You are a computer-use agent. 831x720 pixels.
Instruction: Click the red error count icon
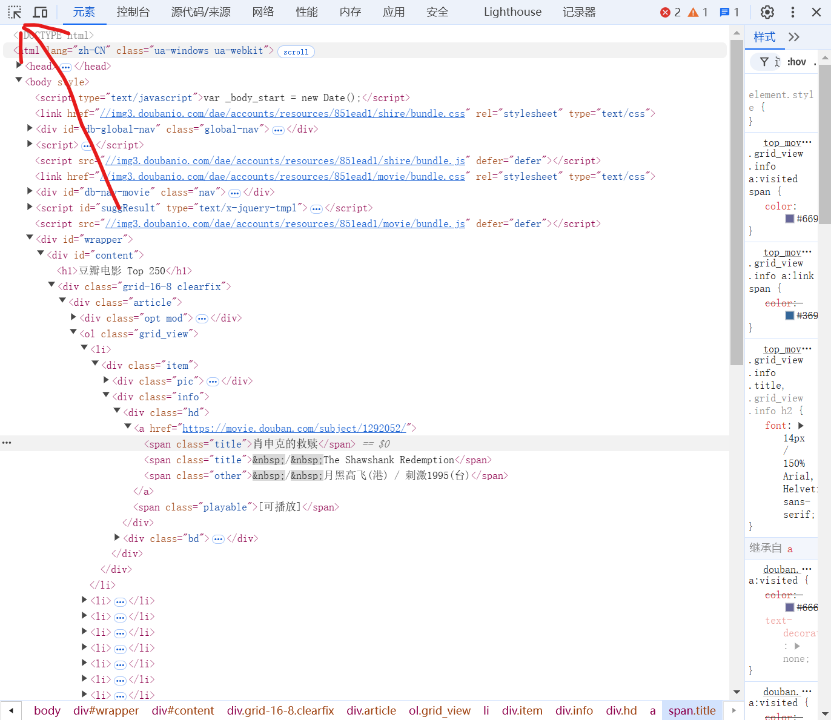(665, 12)
